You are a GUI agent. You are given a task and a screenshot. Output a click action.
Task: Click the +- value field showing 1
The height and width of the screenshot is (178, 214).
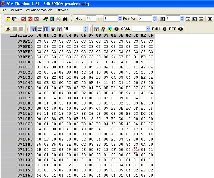(110, 19)
